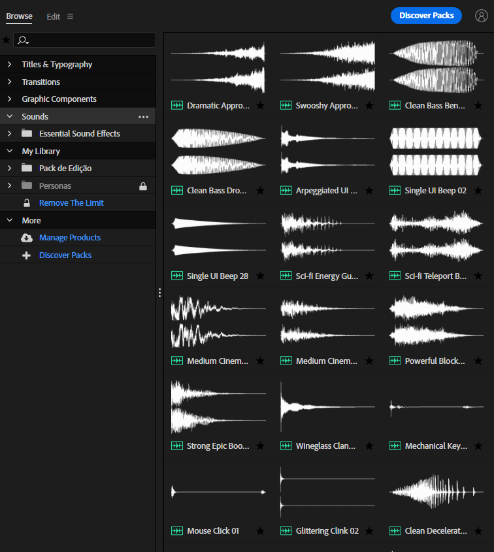
Task: Toggle favorite star on Powerful Block... sound
Action: [x=478, y=361]
